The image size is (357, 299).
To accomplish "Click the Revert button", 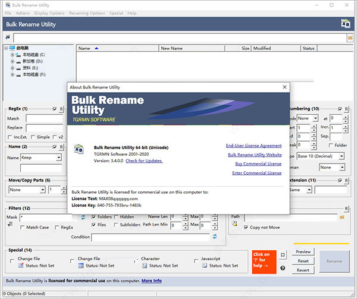I will (x=303, y=270).
